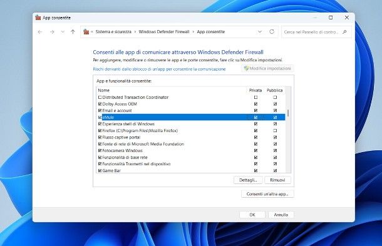Open Windows Defender Firewall breadcrumb
The height and width of the screenshot is (246, 382).
pos(164,32)
